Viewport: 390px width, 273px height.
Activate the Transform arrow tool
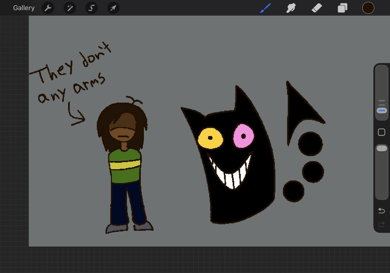[113, 8]
